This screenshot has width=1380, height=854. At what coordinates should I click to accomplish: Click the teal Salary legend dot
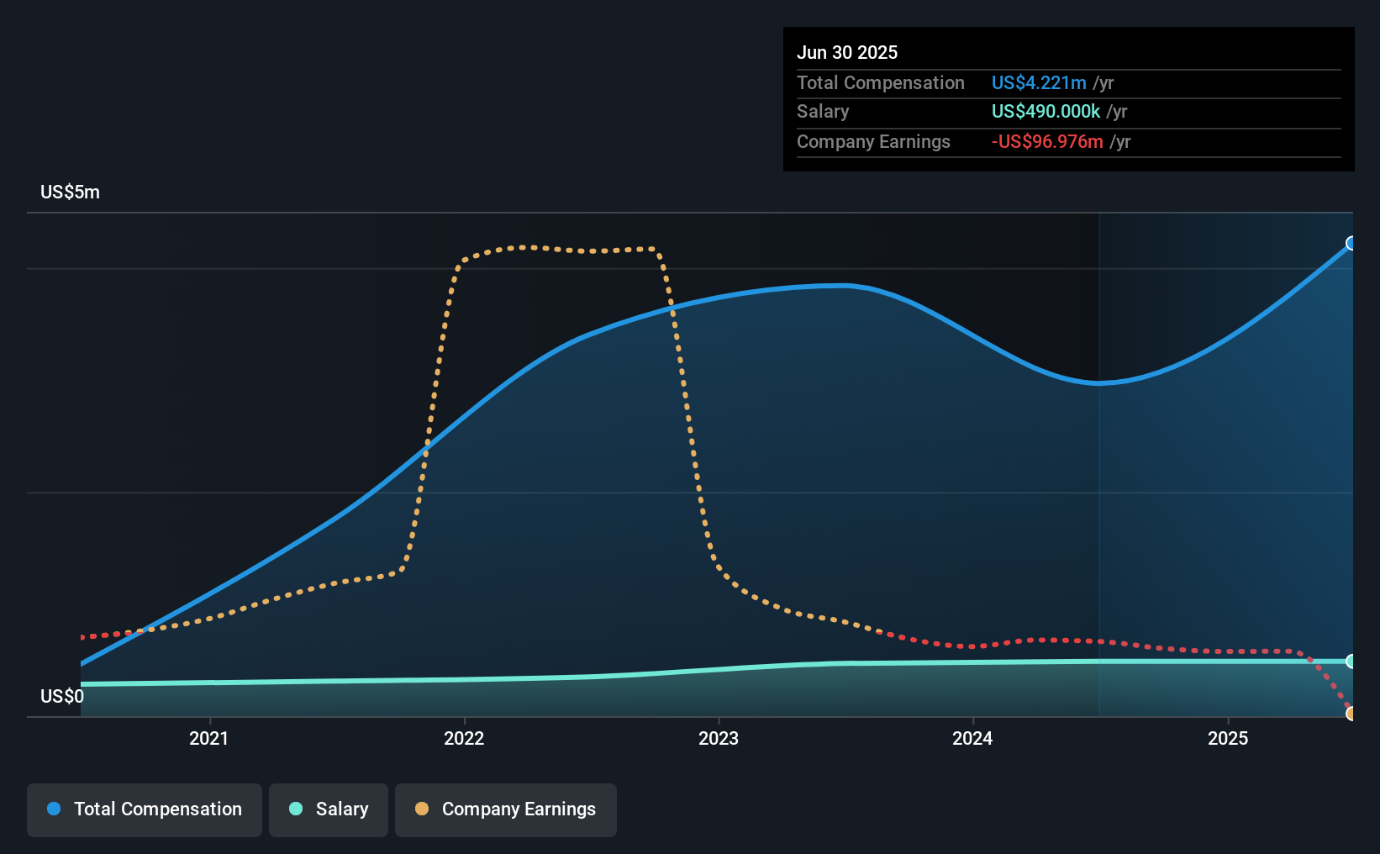click(296, 809)
